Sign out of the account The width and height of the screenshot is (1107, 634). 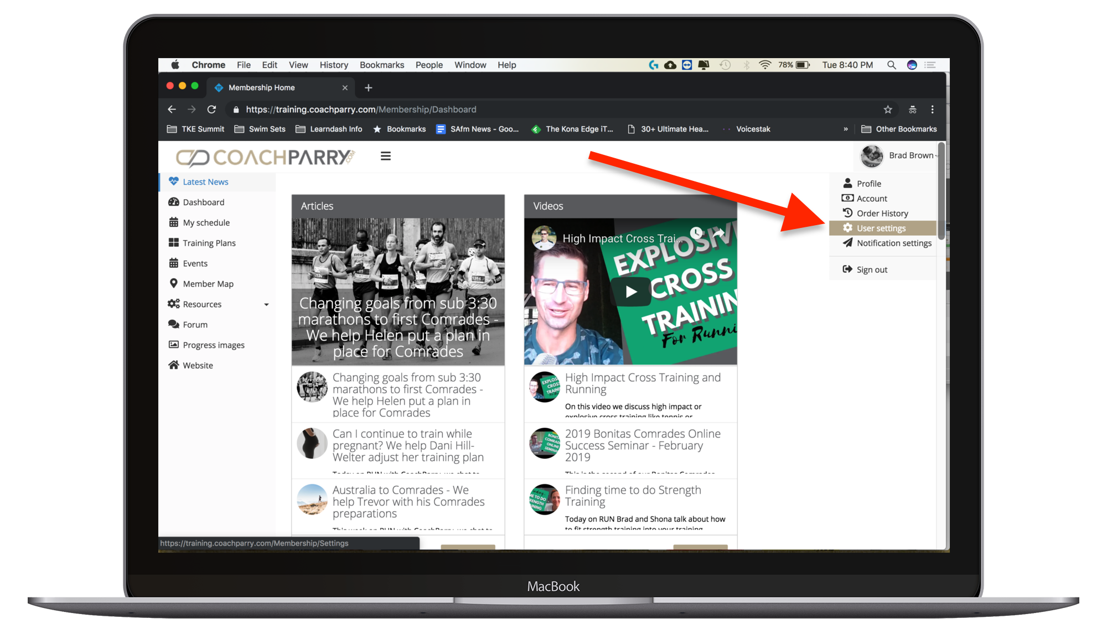(x=872, y=270)
